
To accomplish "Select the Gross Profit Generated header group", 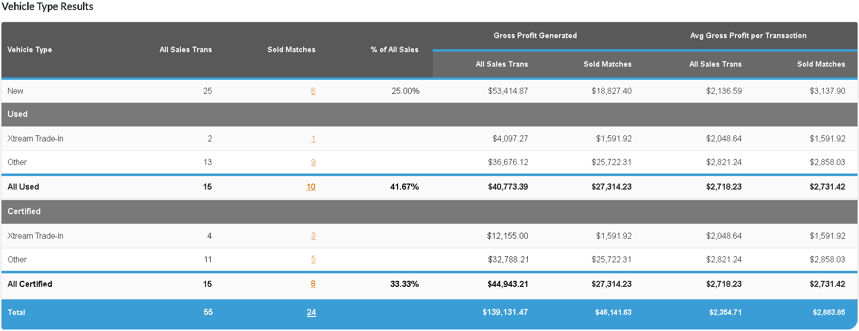I will (535, 36).
